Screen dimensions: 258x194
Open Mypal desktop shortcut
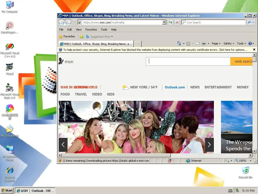point(10,69)
